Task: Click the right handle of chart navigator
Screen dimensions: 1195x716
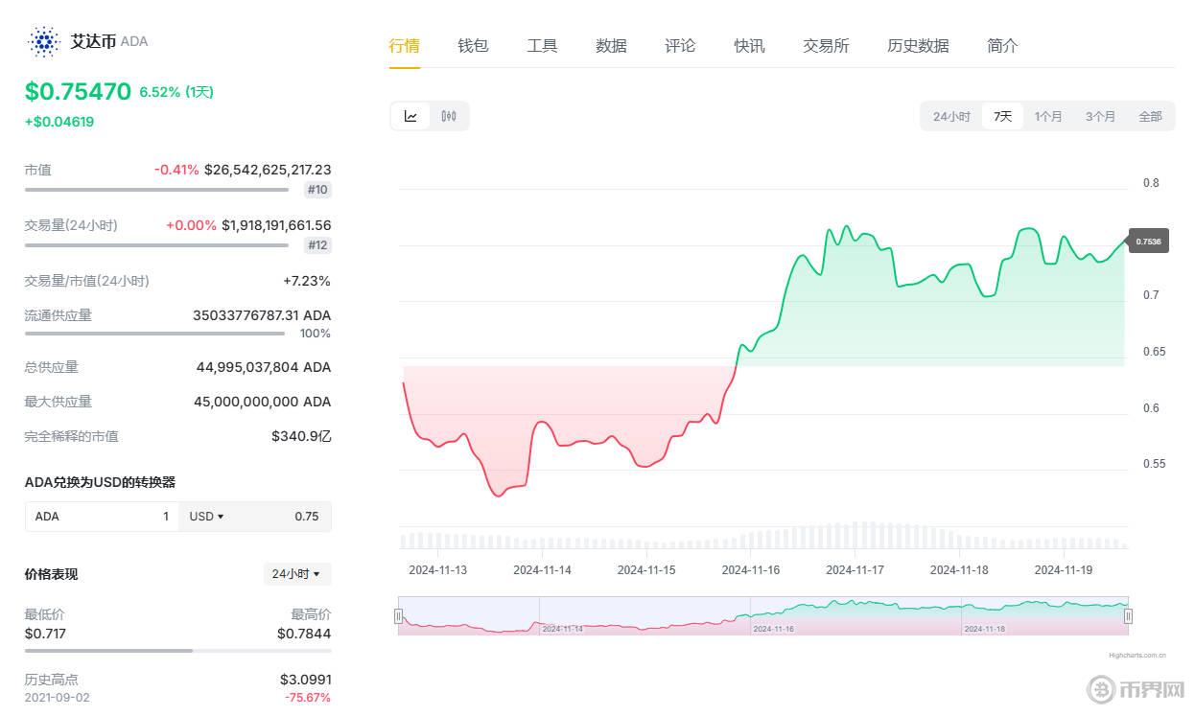Action: click(1128, 616)
